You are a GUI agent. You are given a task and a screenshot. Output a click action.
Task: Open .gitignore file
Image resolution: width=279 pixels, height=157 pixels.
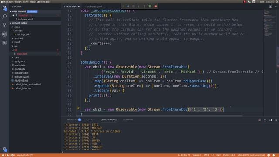35,61
